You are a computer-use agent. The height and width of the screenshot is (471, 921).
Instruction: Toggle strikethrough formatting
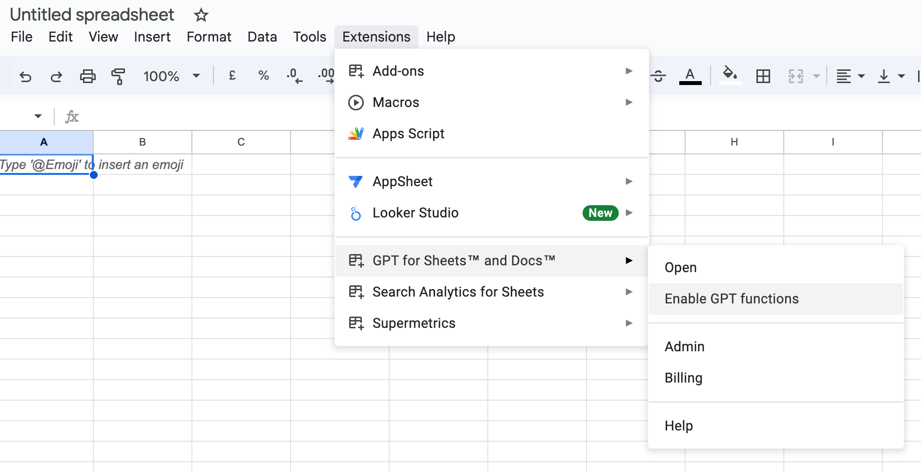pos(658,76)
